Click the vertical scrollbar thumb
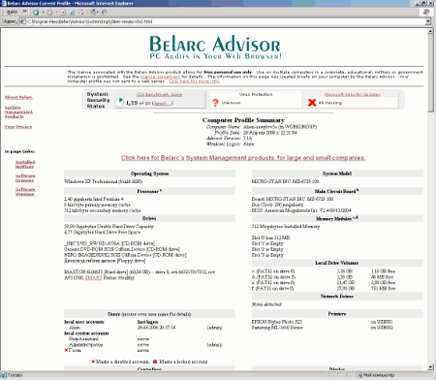This screenshot has height=380, width=436. [x=430, y=74]
